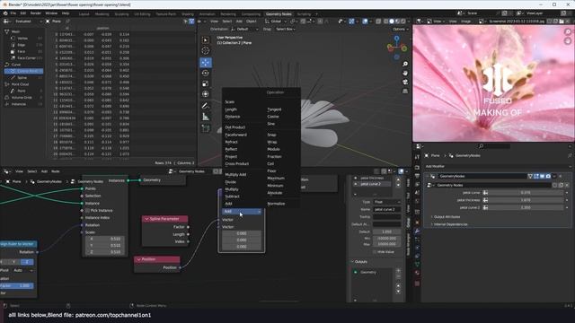This screenshot has height=323, width=575.
Task: Click the navigation gizmo Z axis
Action: [396, 38]
